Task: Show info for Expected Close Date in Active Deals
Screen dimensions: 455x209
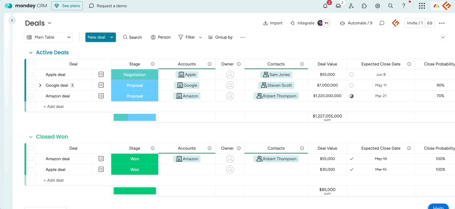Action: 409,64
